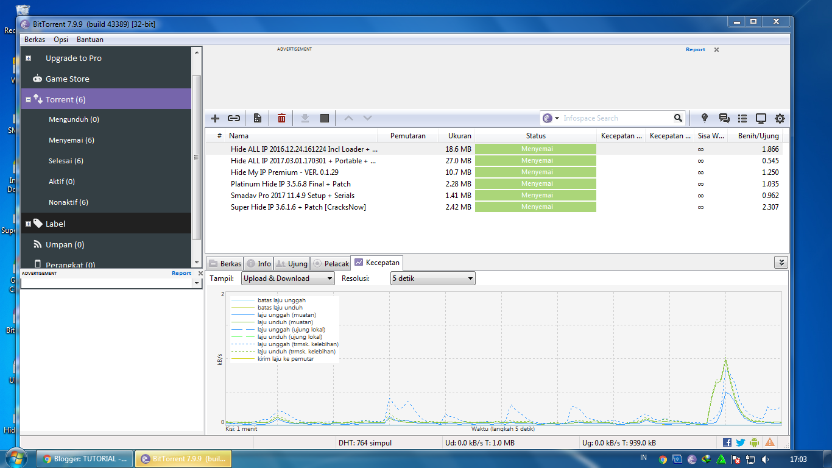Switch to the Pelacak tab
832x468 pixels.
[330, 263]
